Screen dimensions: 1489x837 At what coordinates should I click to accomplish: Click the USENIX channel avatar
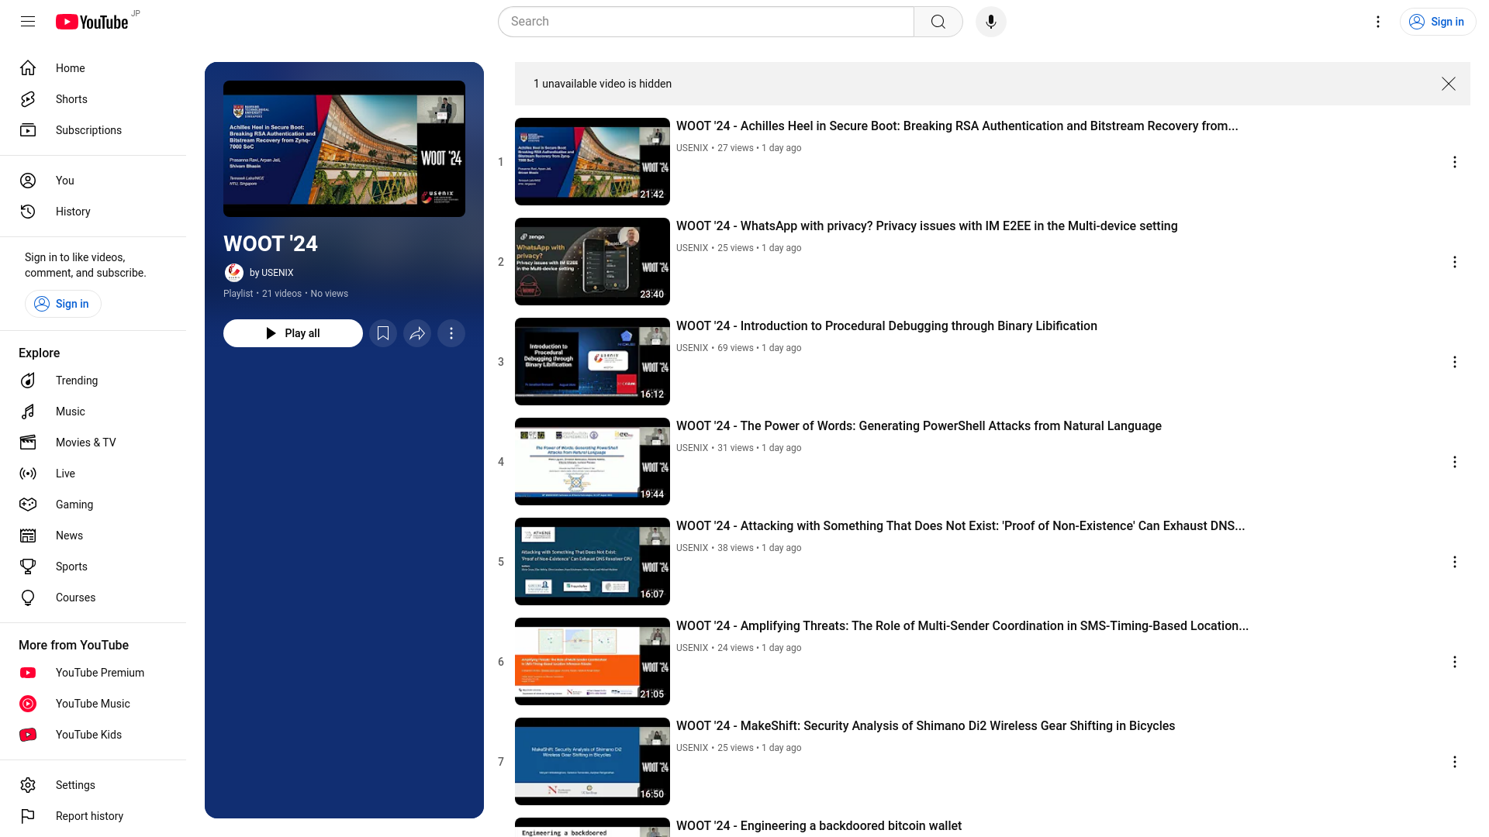[234, 273]
